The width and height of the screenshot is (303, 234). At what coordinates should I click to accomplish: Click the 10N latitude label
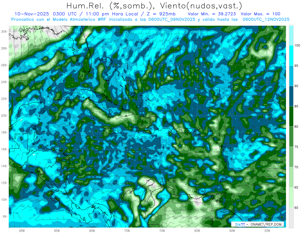tap(4, 200)
